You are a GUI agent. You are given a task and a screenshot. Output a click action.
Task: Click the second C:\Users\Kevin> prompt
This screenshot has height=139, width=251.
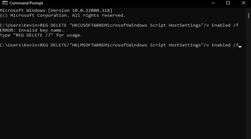(x=20, y=45)
